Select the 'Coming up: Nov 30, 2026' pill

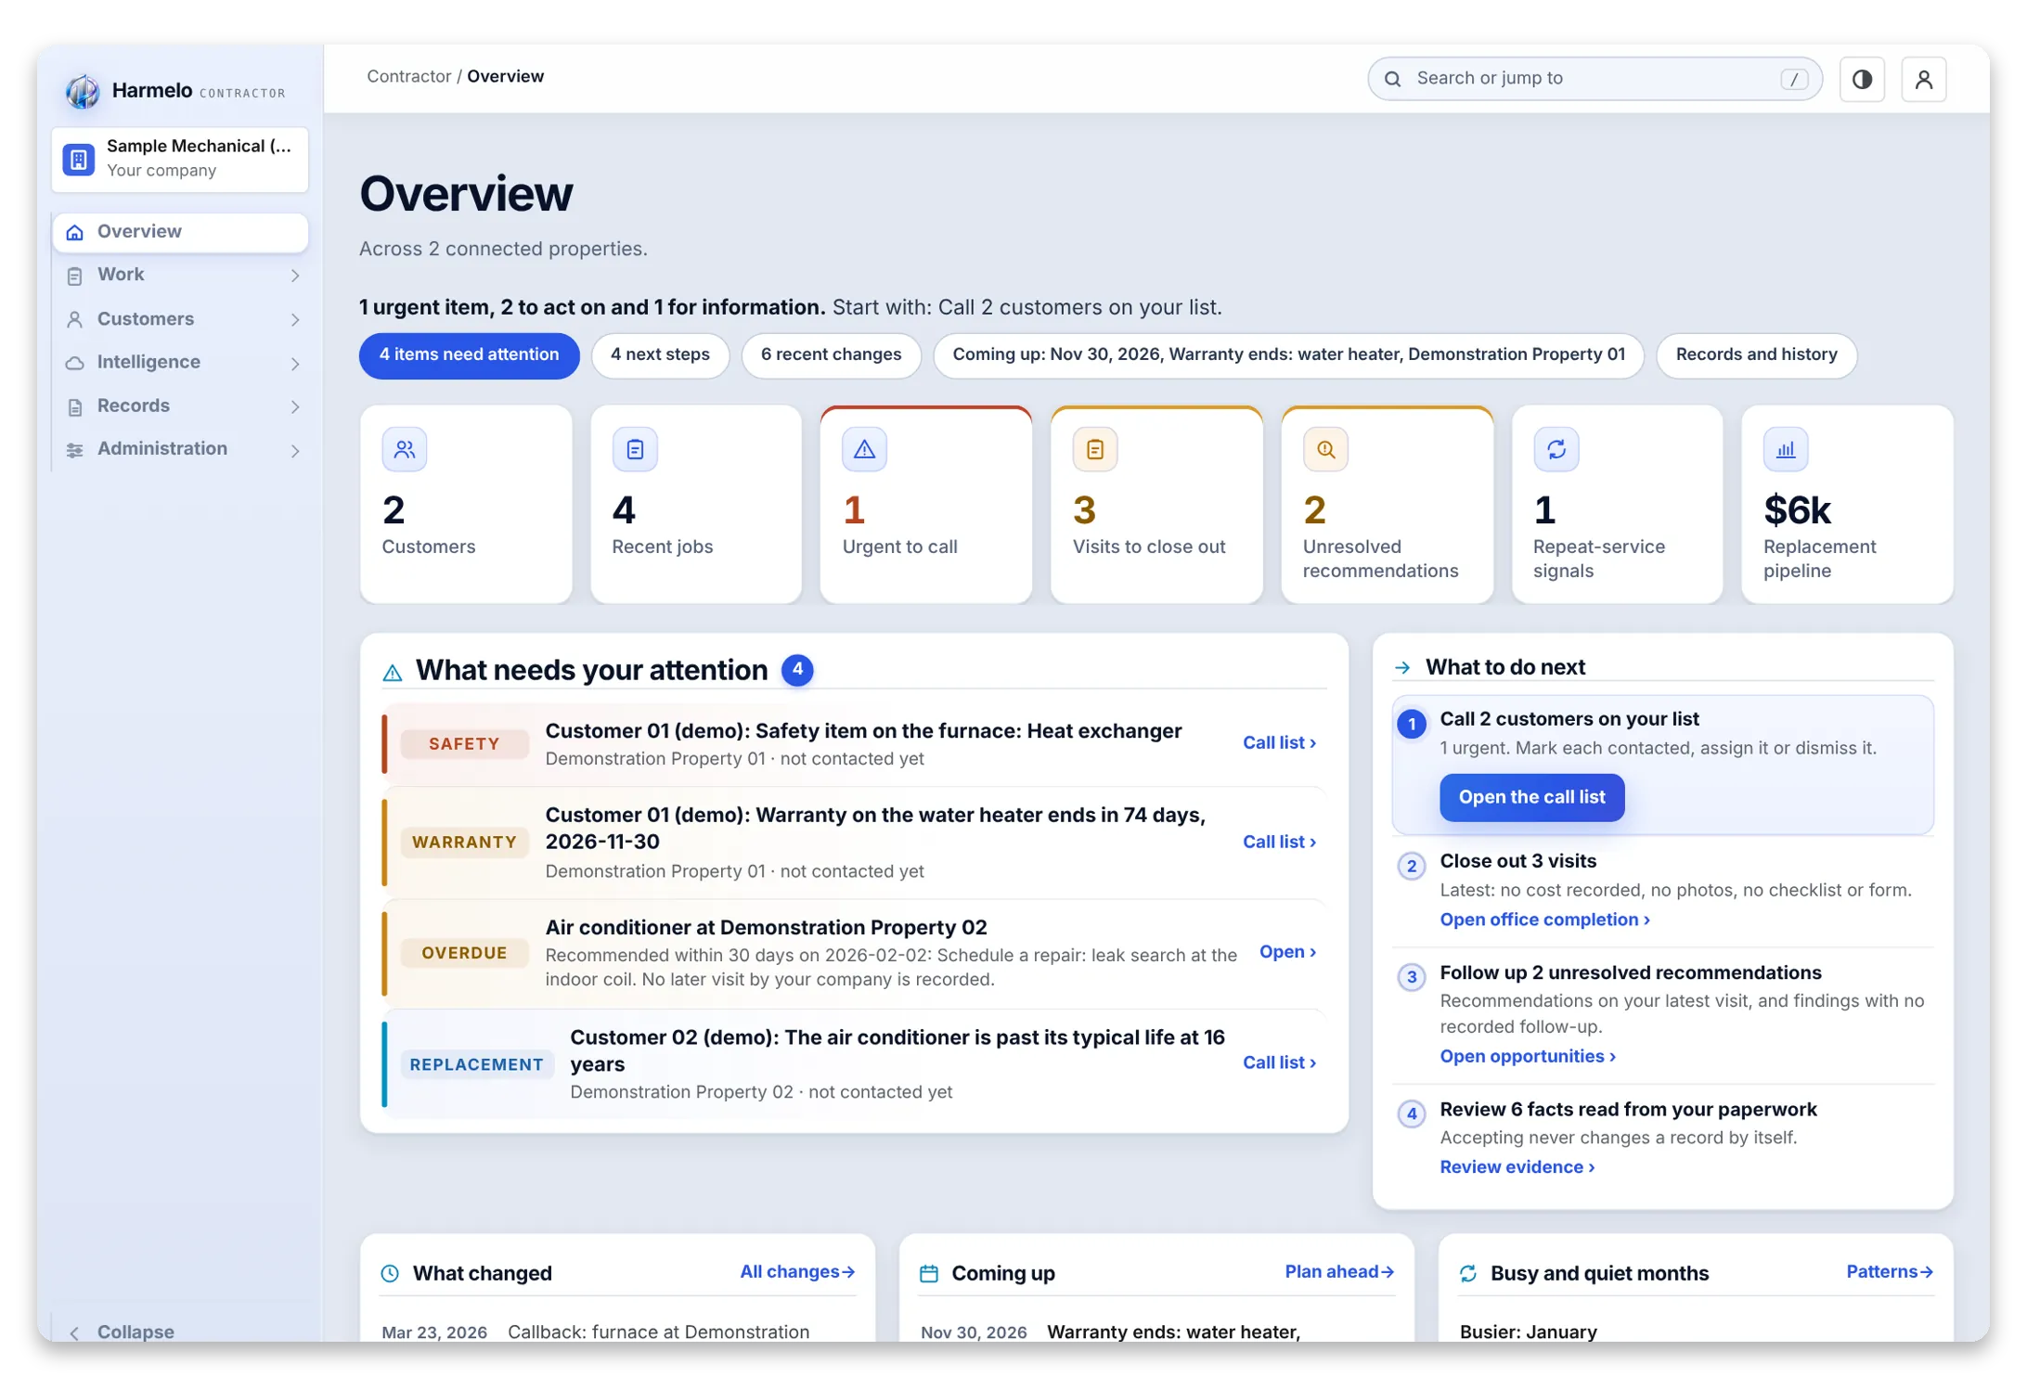(x=1288, y=355)
